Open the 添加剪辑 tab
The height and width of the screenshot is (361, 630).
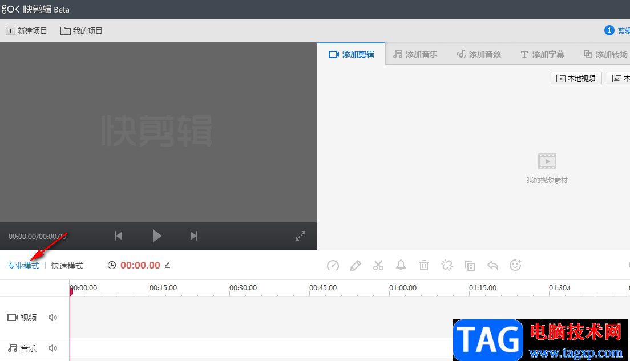(x=351, y=54)
